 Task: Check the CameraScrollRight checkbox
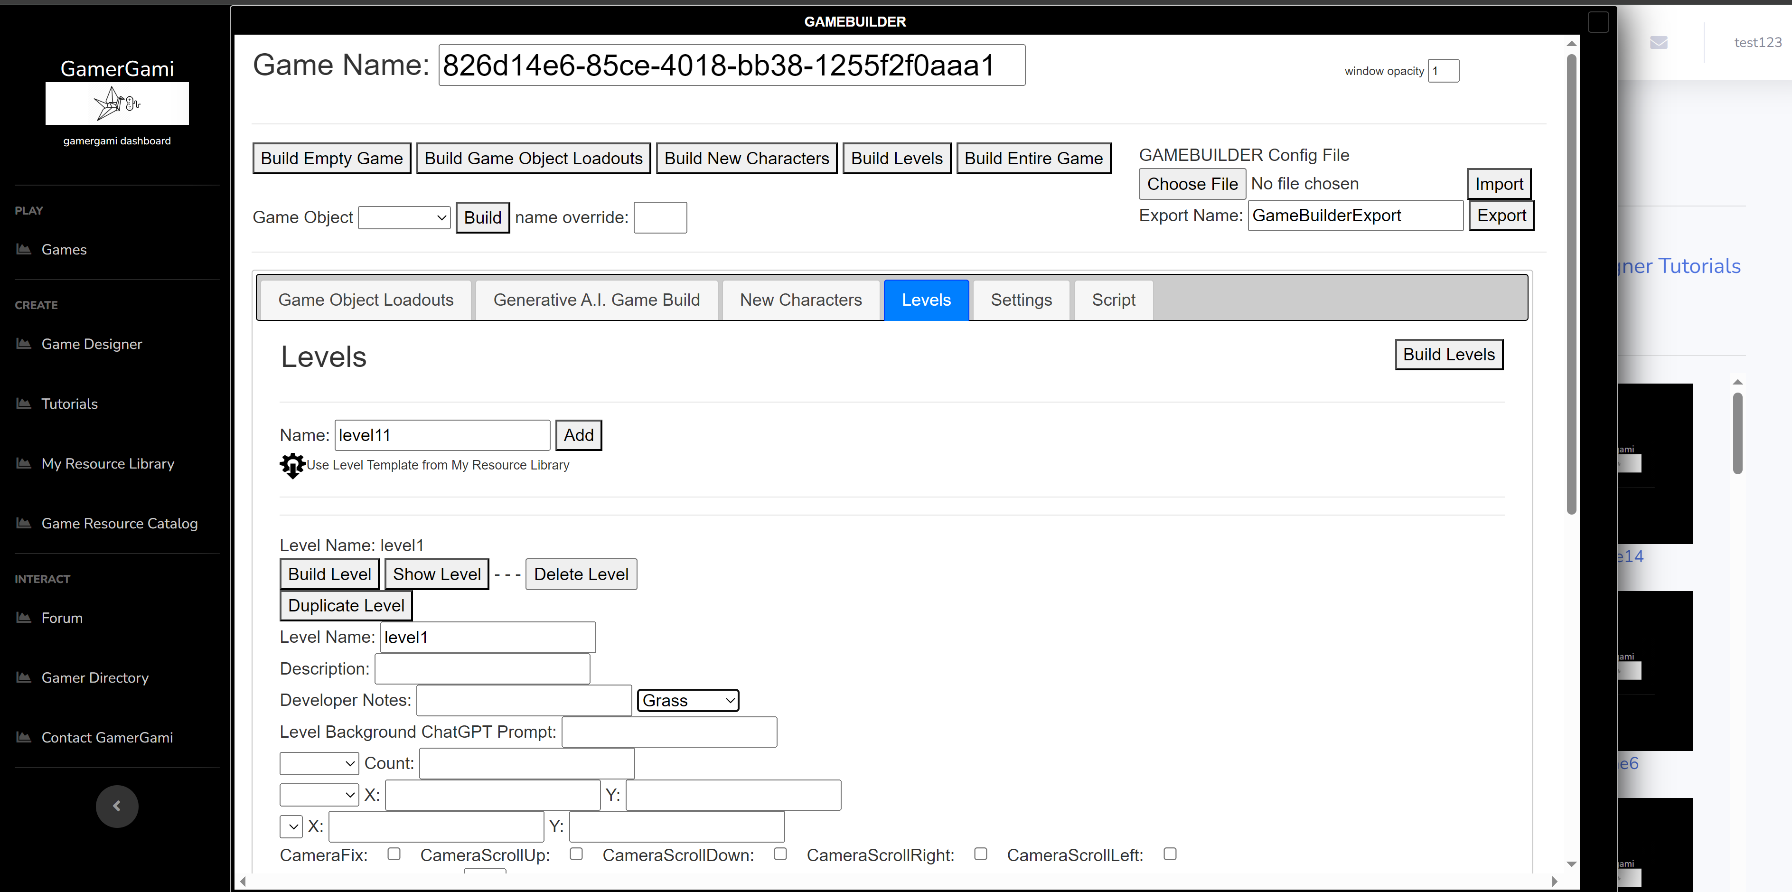(980, 854)
